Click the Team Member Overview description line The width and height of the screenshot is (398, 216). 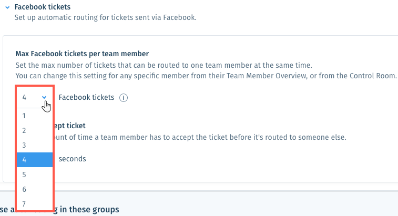click(x=206, y=76)
